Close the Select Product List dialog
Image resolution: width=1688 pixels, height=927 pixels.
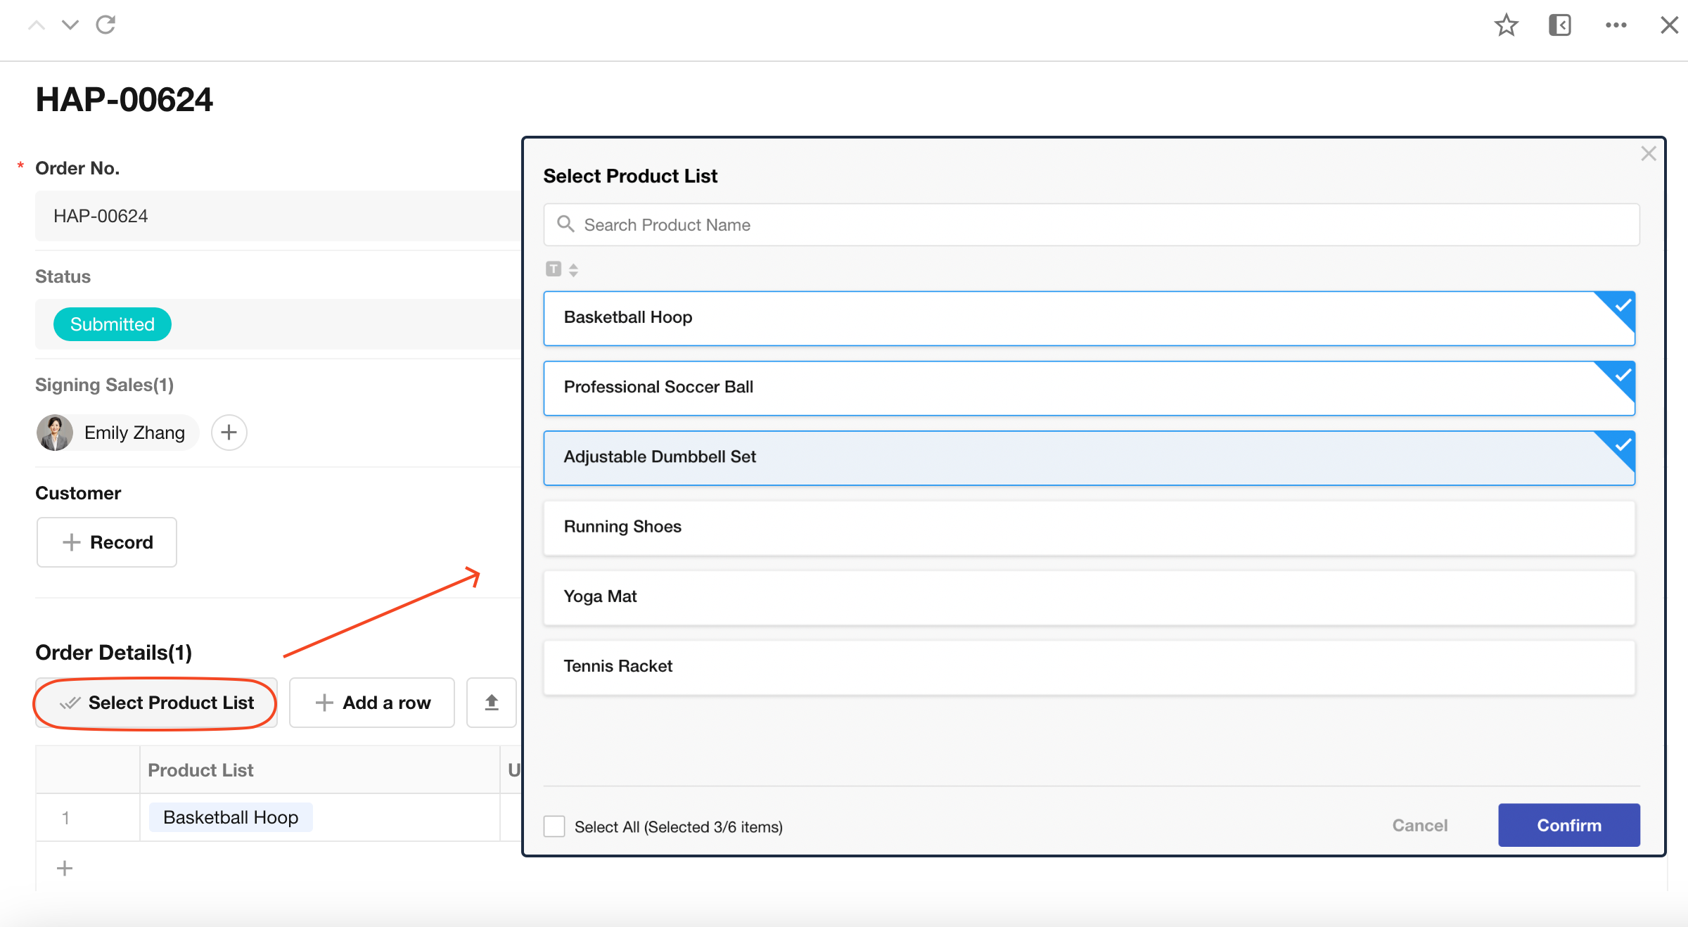1648,154
